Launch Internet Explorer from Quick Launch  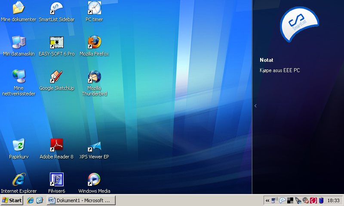[30, 200]
